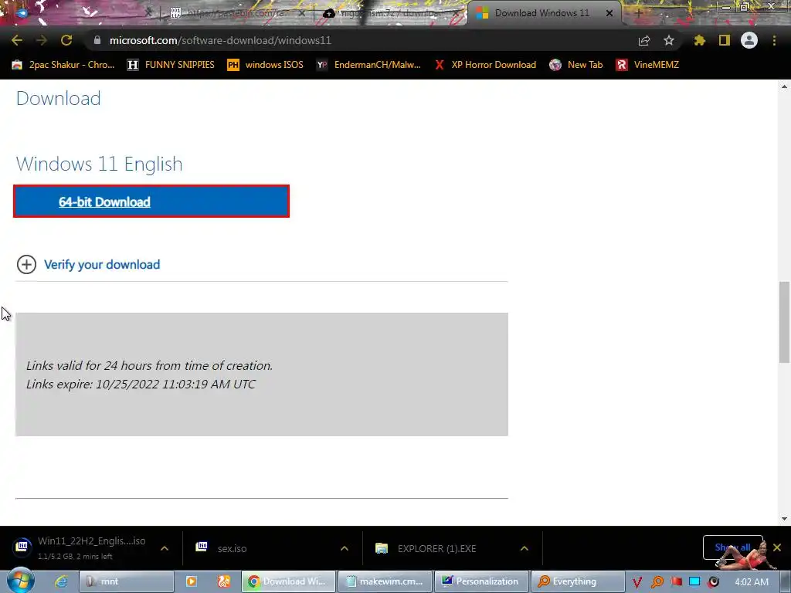
Task: Open the New Tab bookmark
Action: [576, 65]
